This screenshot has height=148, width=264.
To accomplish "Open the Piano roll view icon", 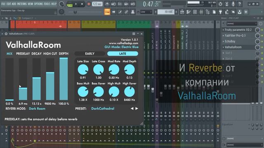I will (x=189, y=12).
